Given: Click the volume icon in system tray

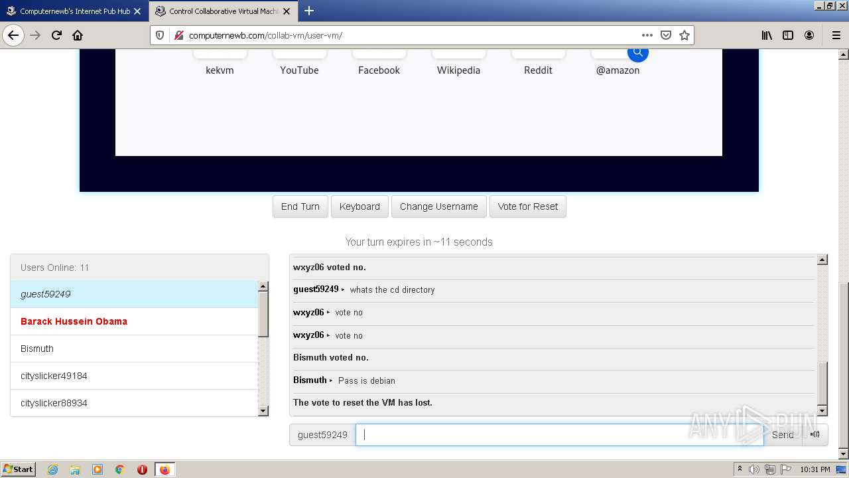Looking at the screenshot, I should tap(754, 469).
